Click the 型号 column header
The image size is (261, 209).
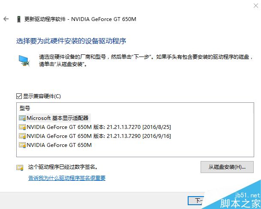25,108
